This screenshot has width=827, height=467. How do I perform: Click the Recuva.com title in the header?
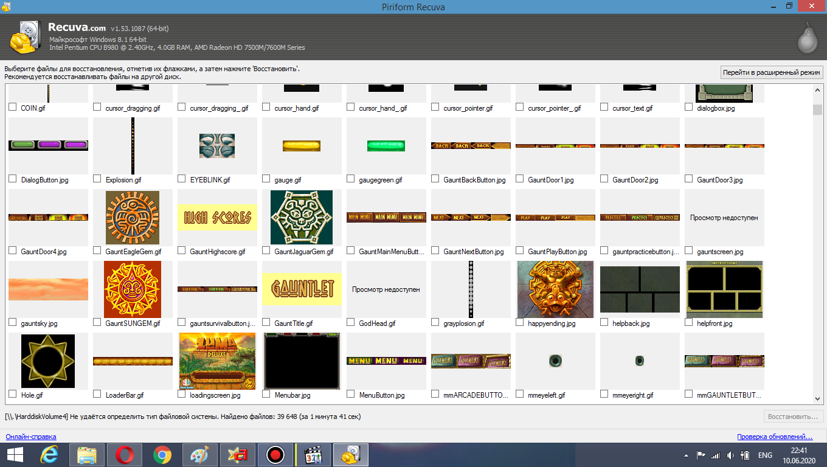pyautogui.click(x=77, y=28)
